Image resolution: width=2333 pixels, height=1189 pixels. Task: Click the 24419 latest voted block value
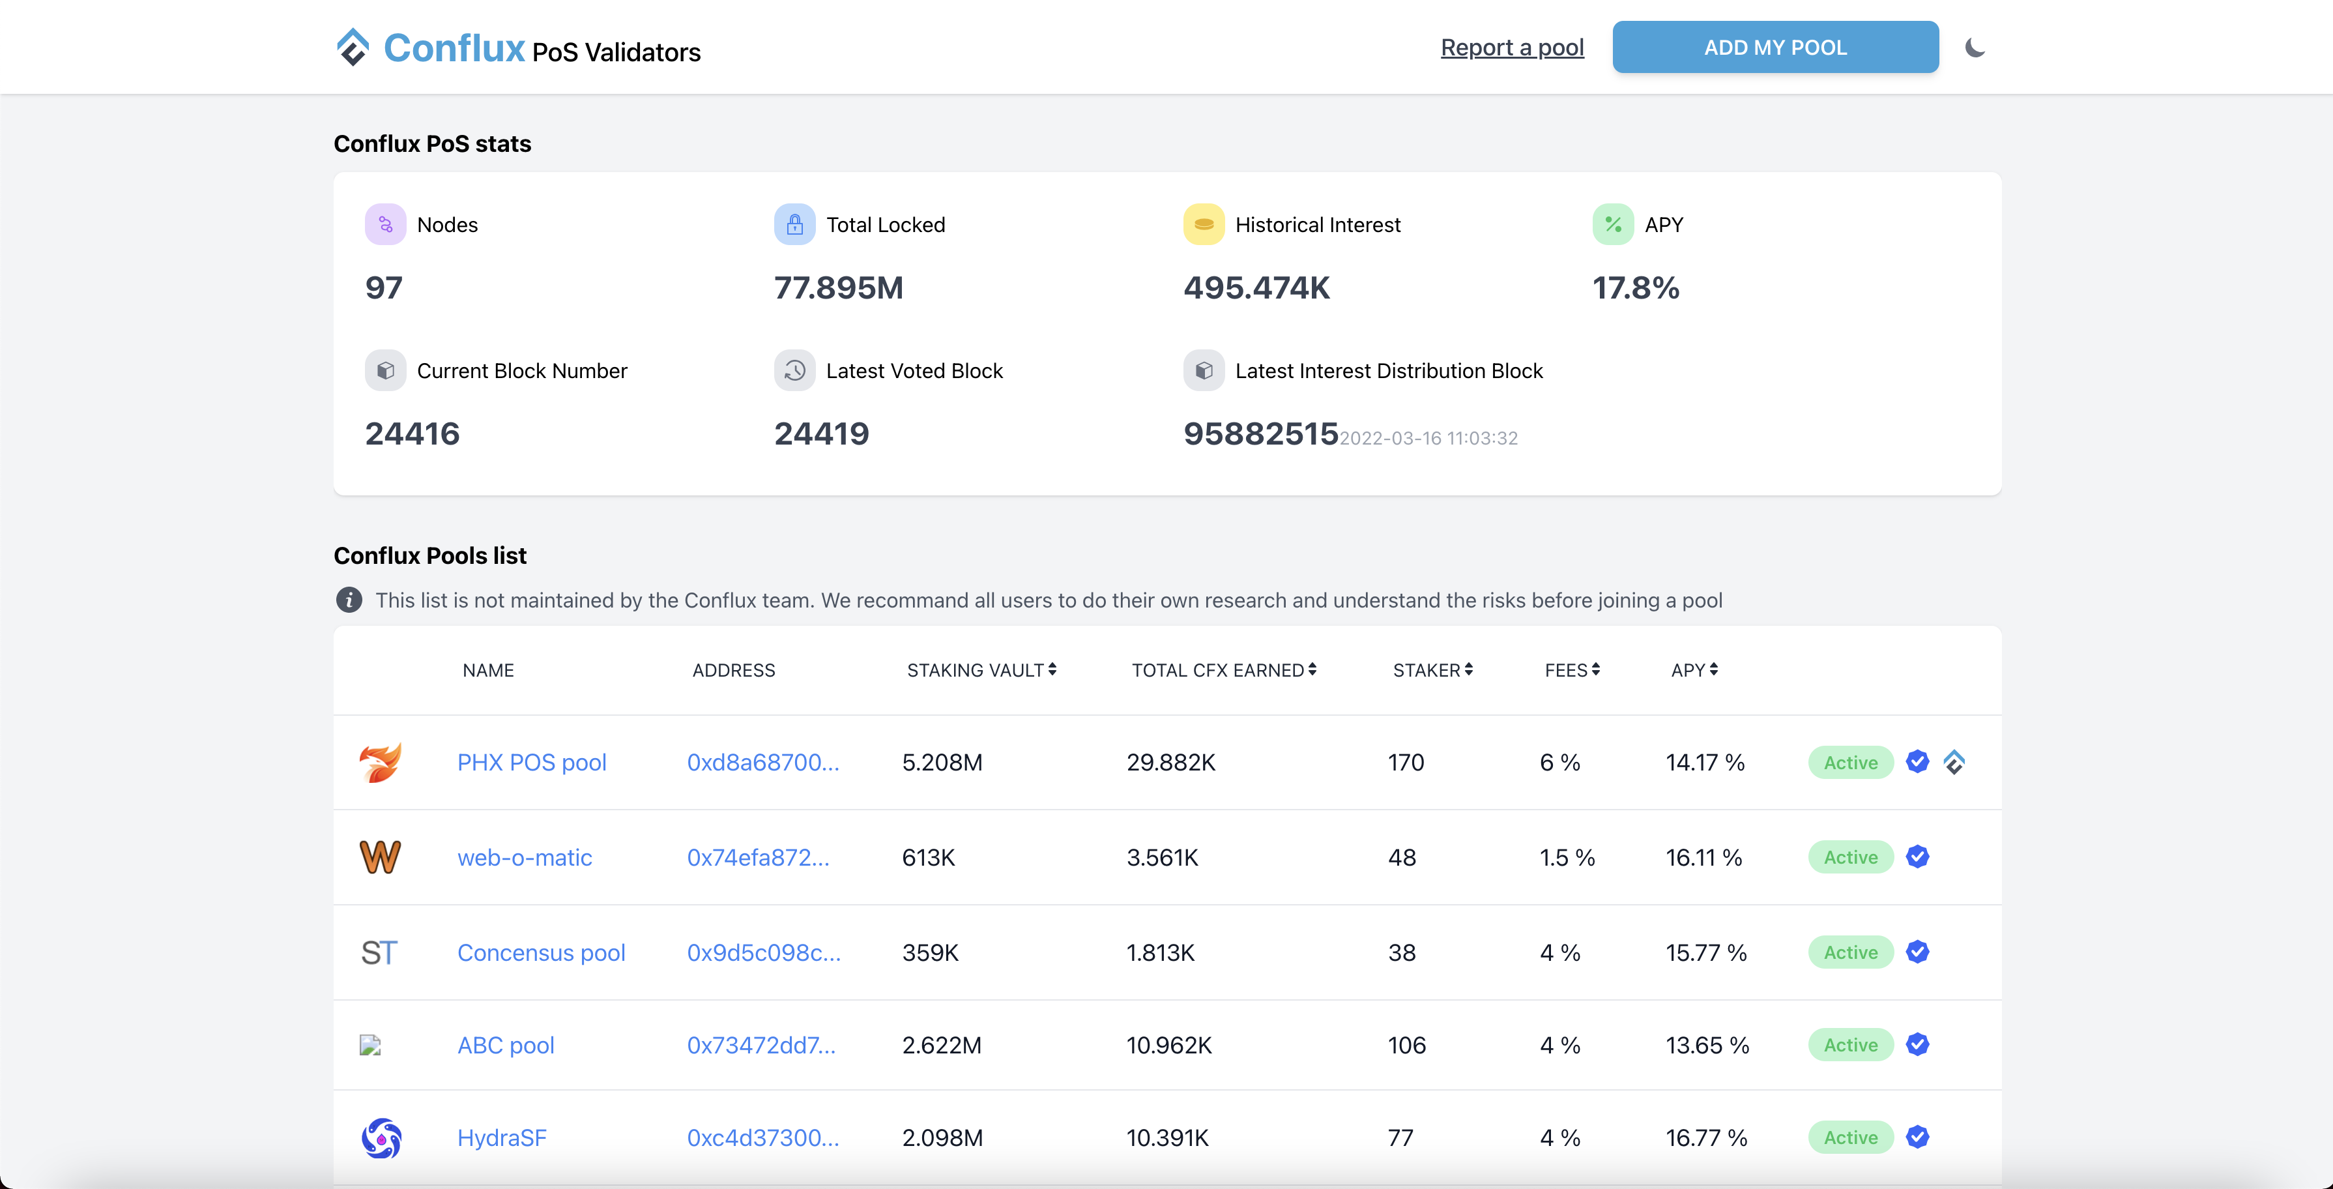pyautogui.click(x=822, y=433)
